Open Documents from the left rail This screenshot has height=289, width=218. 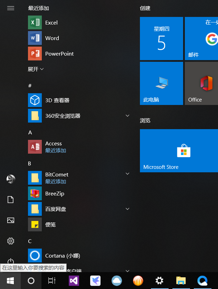pyautogui.click(x=10, y=200)
